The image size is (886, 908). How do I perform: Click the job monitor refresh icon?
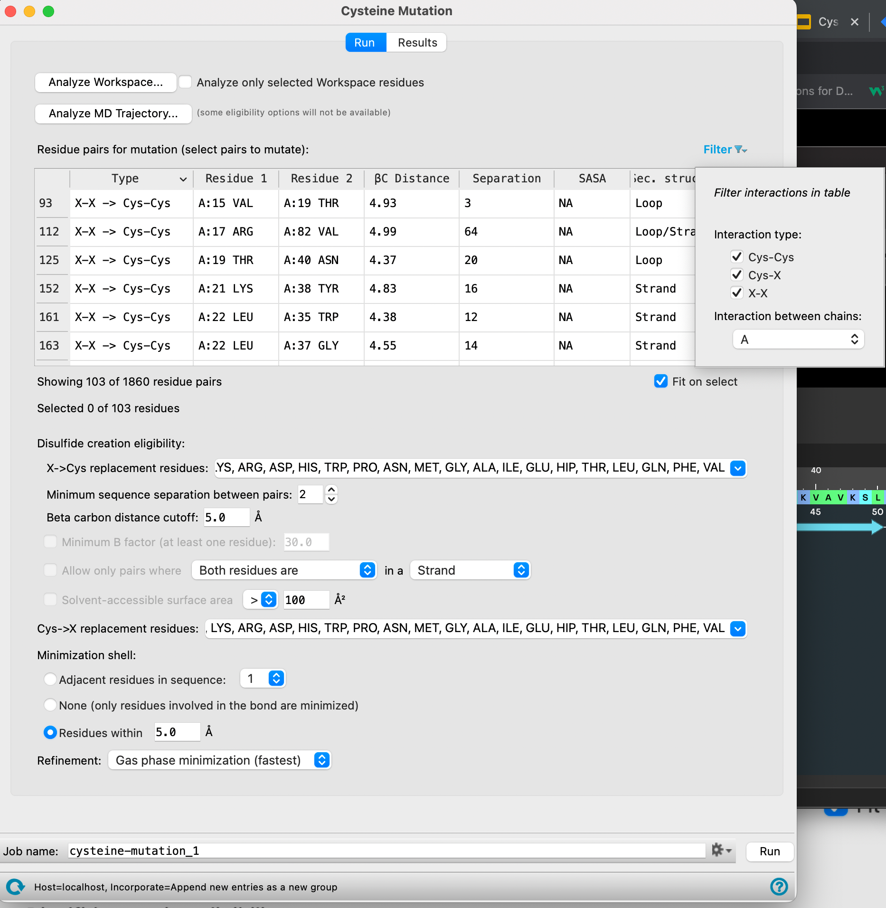(15, 887)
